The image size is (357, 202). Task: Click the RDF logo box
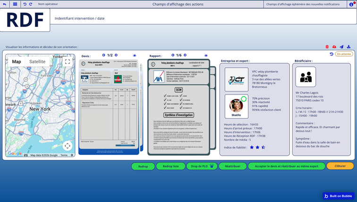point(25,20)
